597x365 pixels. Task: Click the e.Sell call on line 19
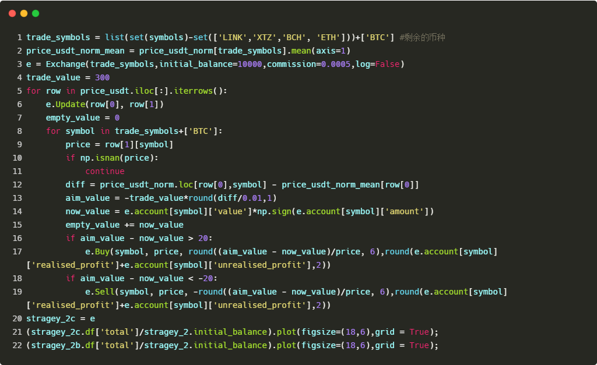click(100, 292)
